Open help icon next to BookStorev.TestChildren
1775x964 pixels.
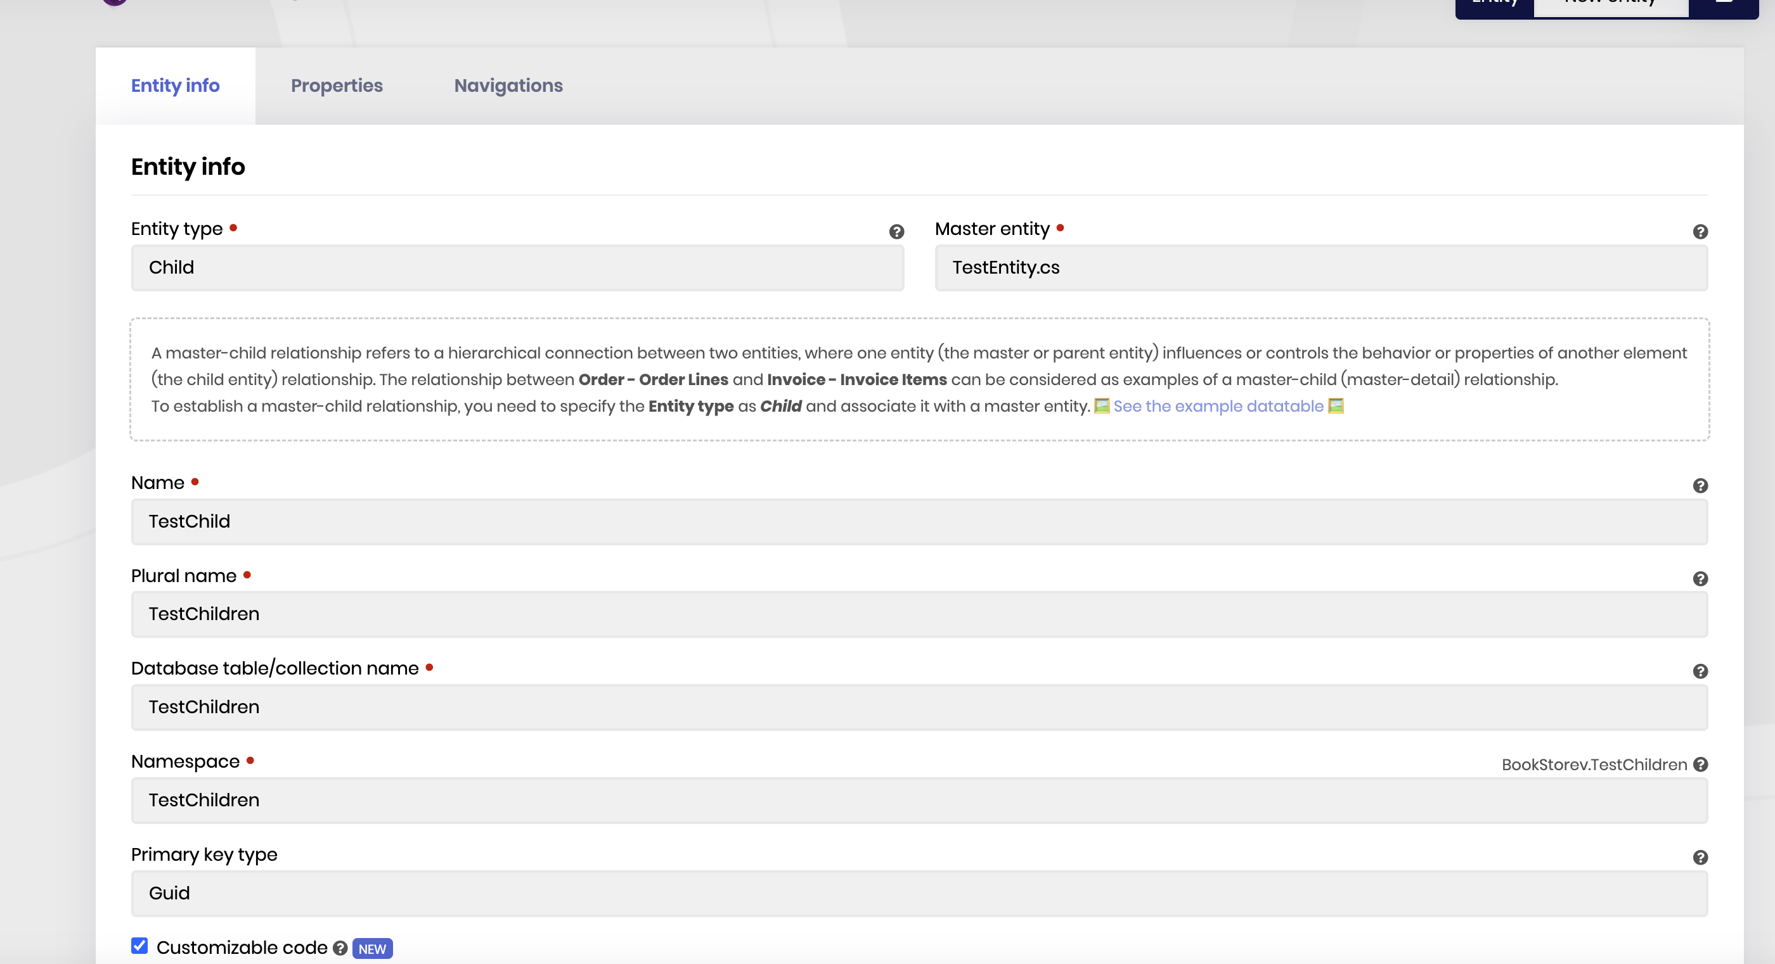[x=1700, y=764]
